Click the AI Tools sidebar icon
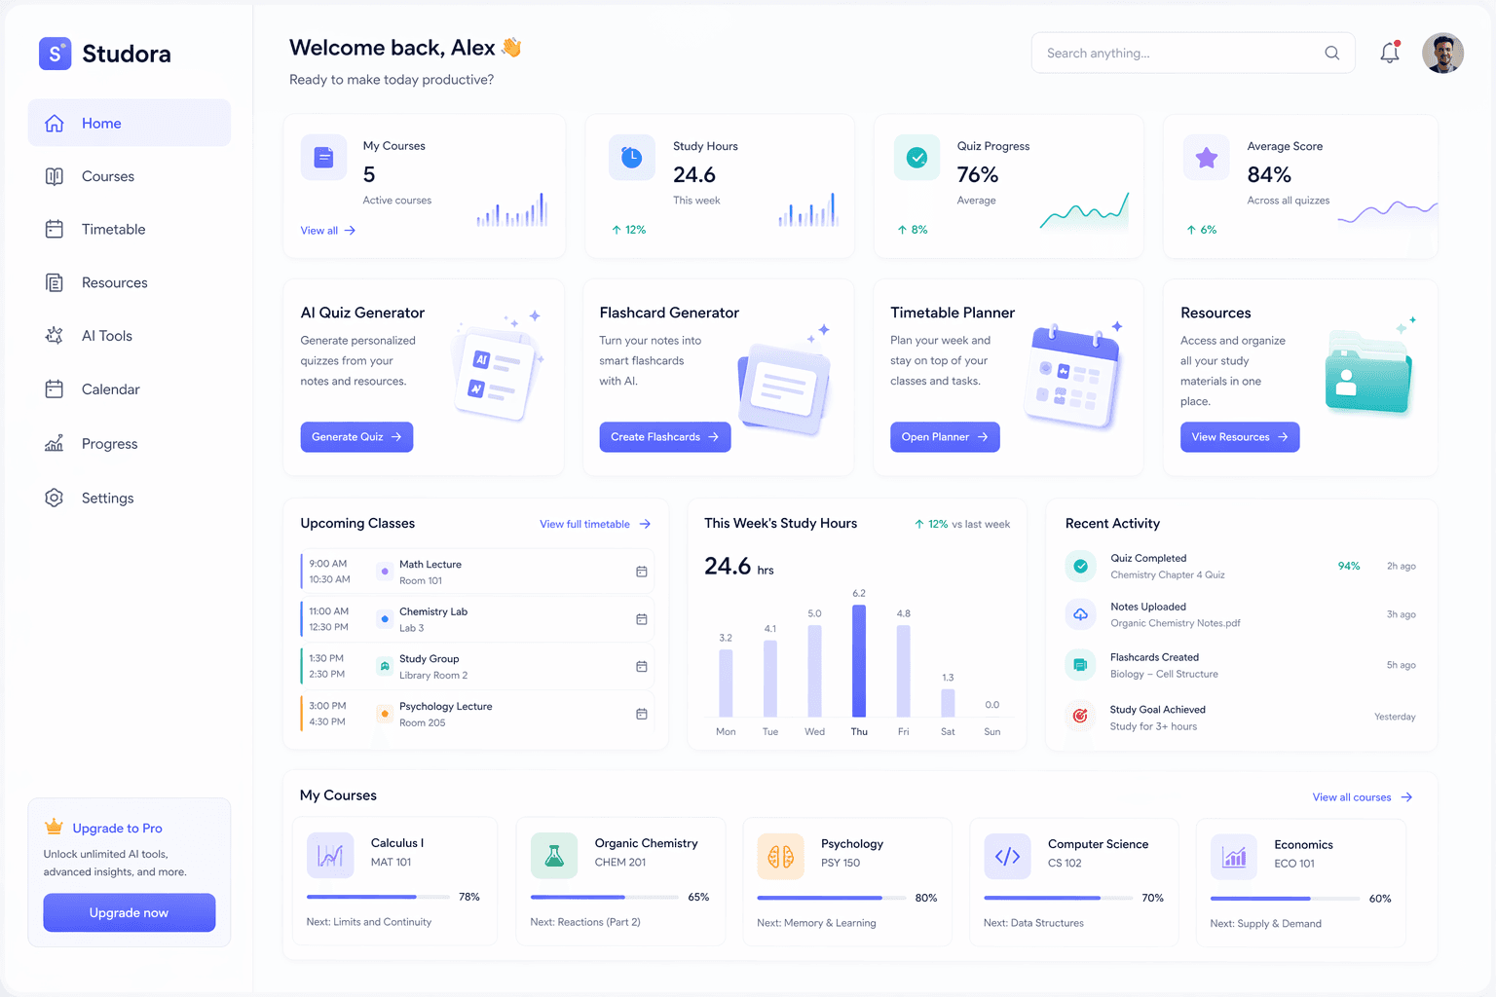The height and width of the screenshot is (997, 1496). tap(55, 335)
